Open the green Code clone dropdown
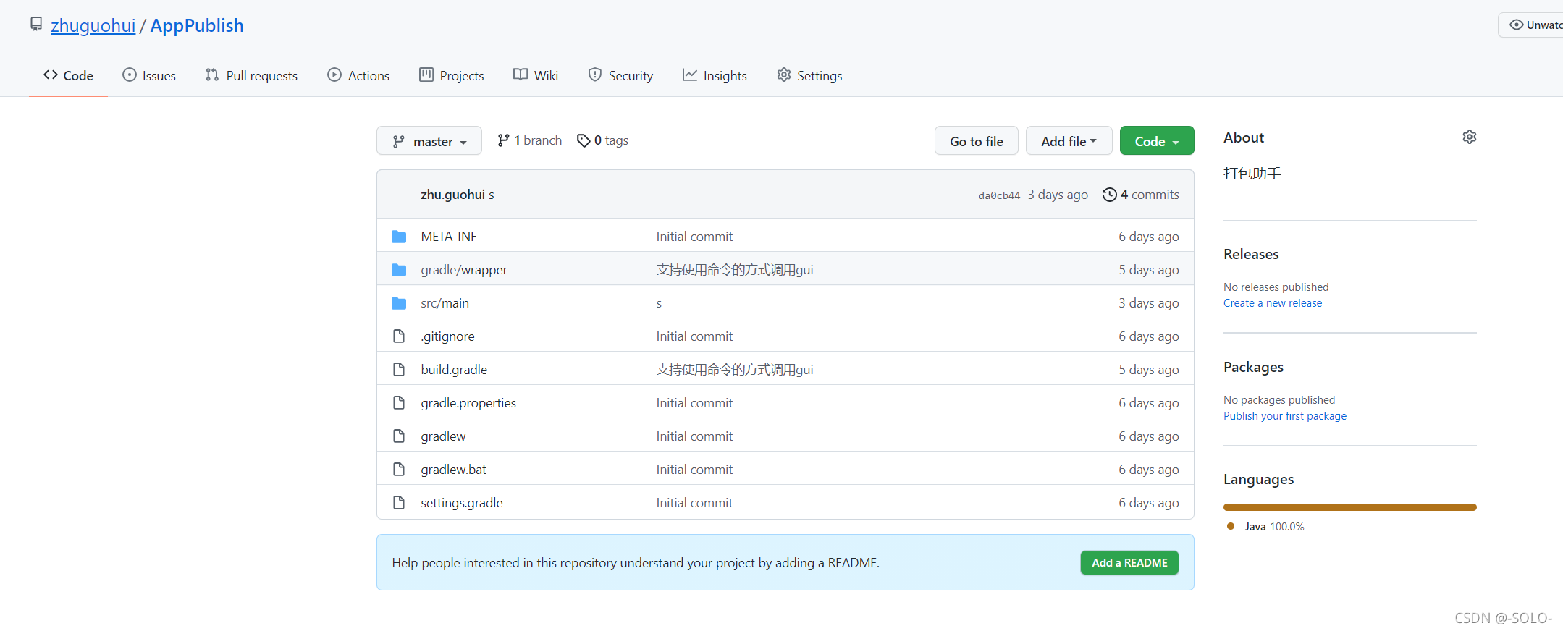The width and height of the screenshot is (1563, 631). [1157, 141]
